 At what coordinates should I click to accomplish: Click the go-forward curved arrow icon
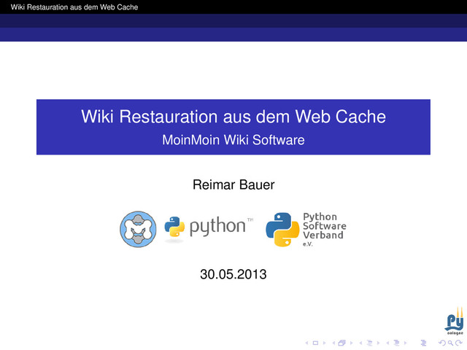459,343
